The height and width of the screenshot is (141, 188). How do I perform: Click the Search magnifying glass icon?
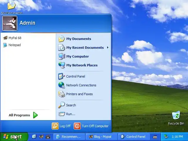[x=61, y=105]
